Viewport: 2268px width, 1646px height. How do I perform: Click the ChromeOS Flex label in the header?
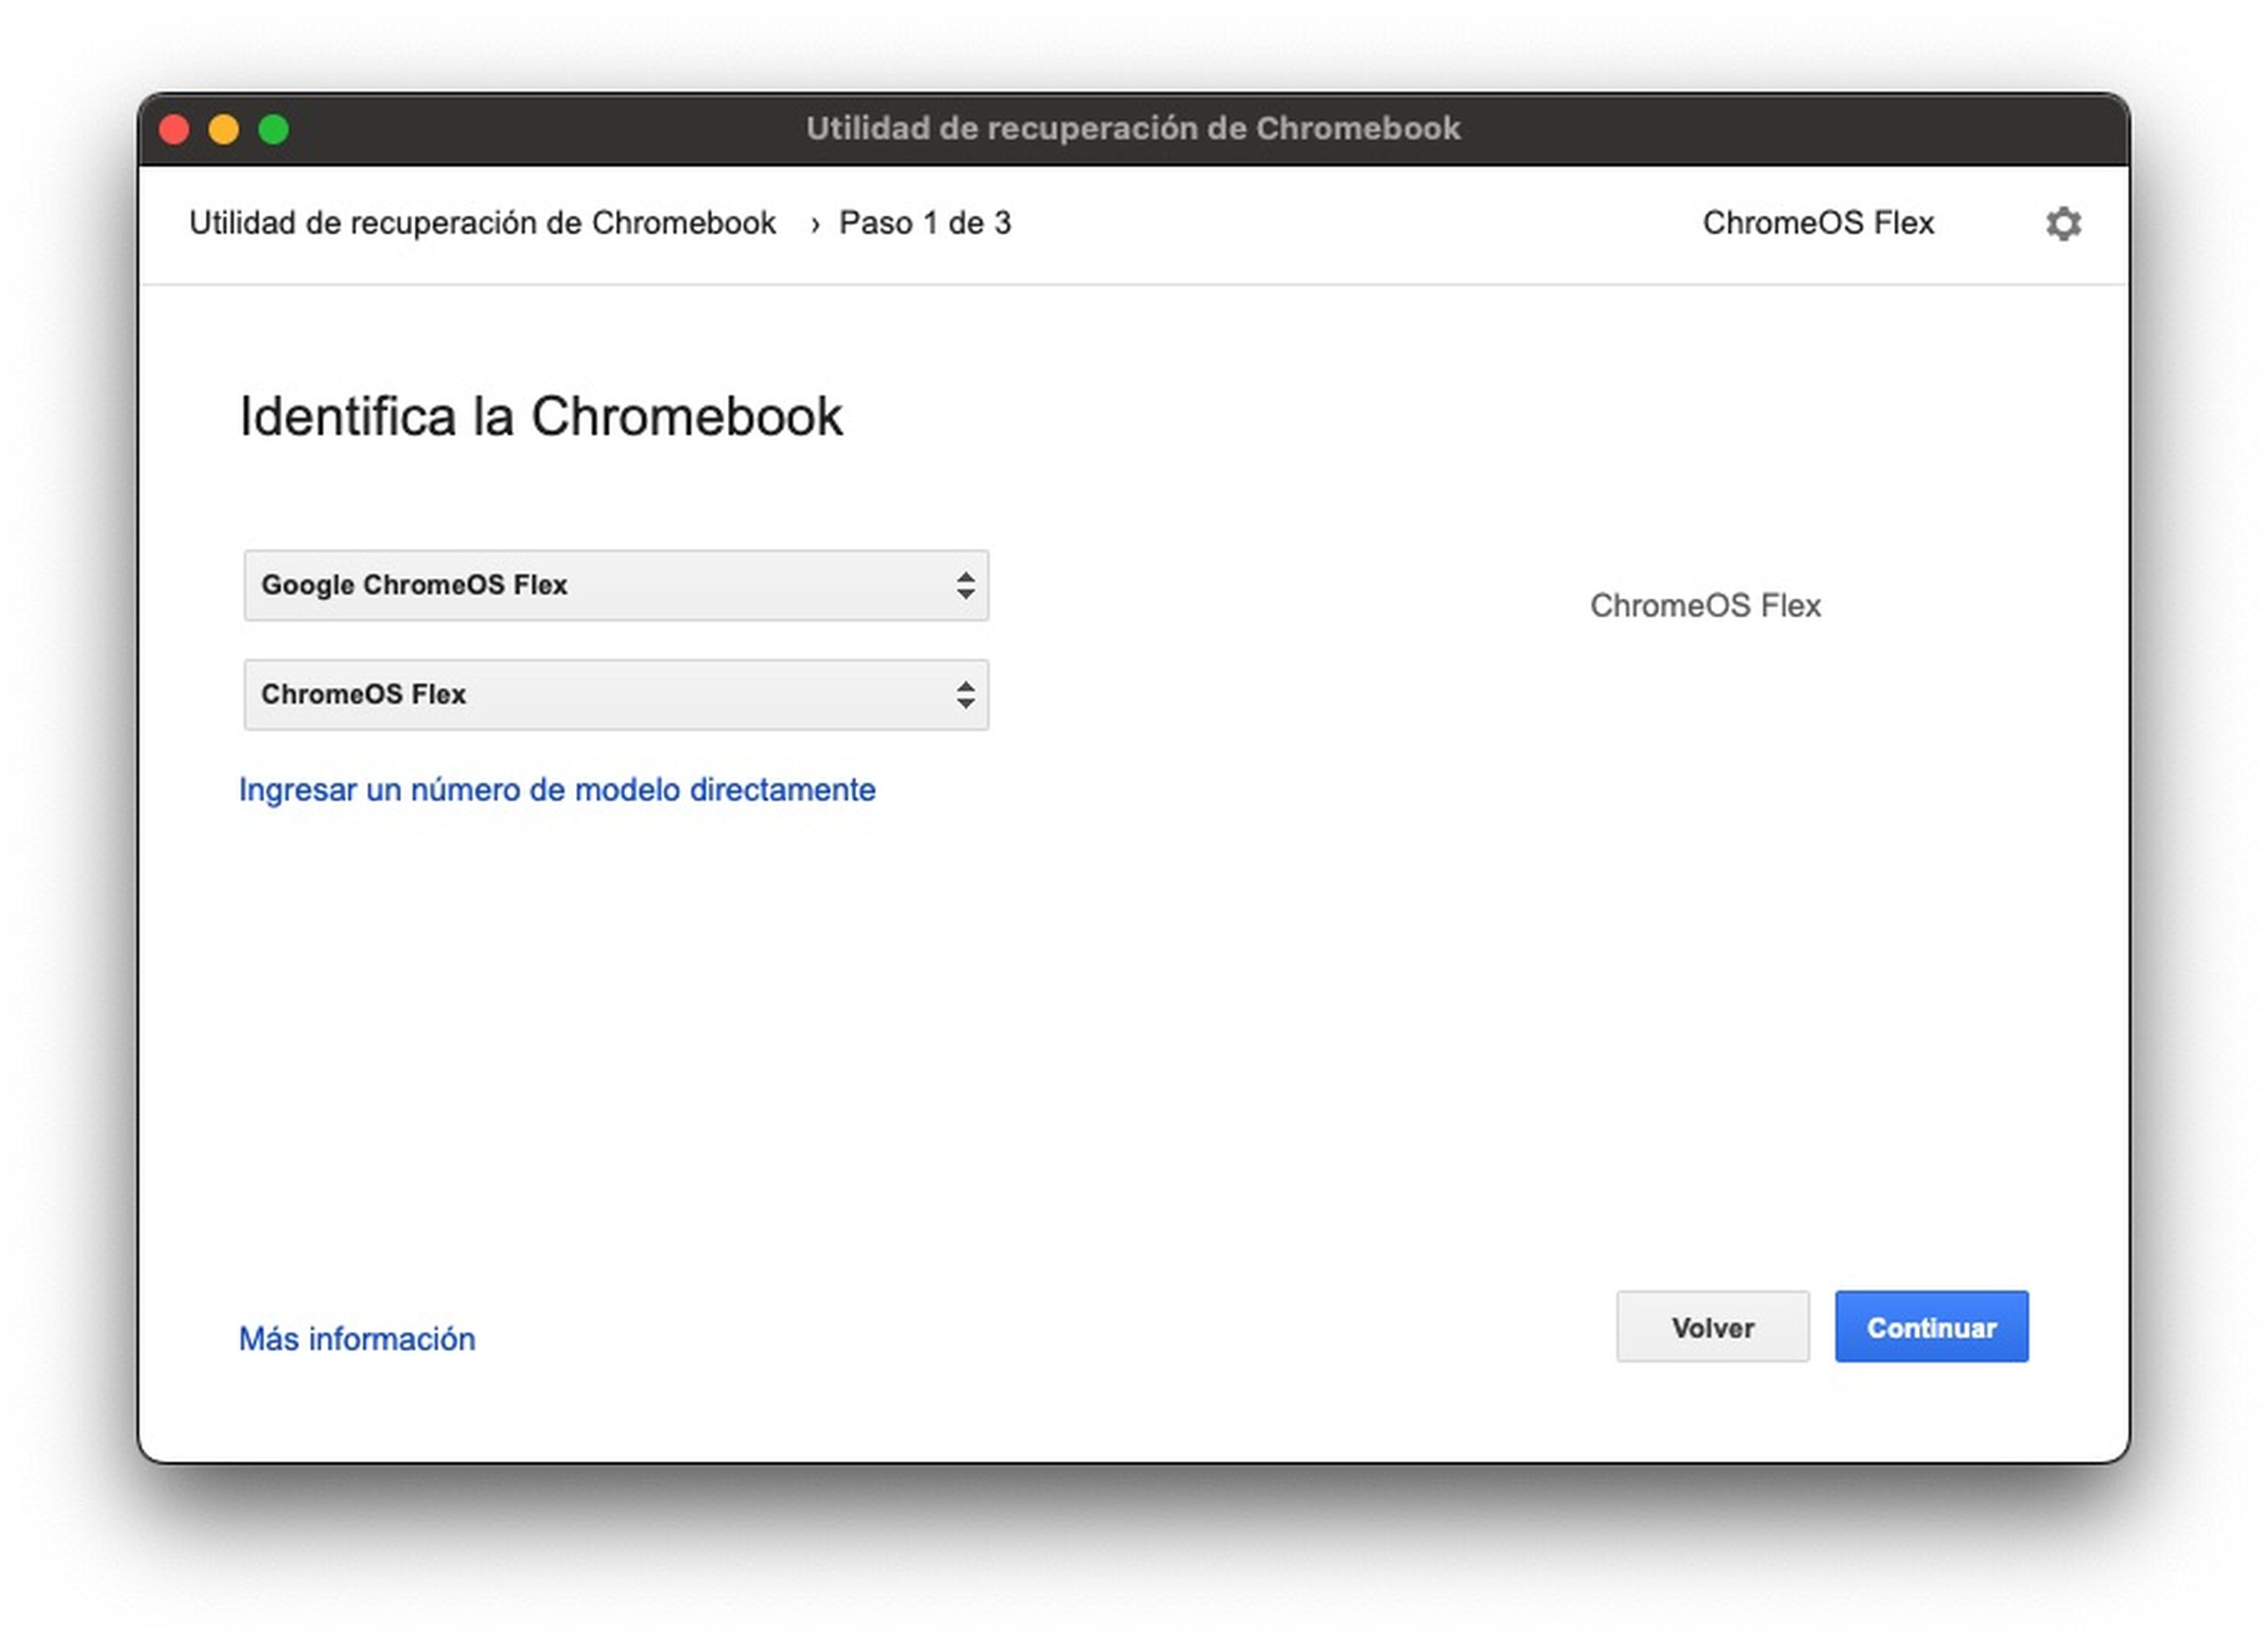point(1818,223)
